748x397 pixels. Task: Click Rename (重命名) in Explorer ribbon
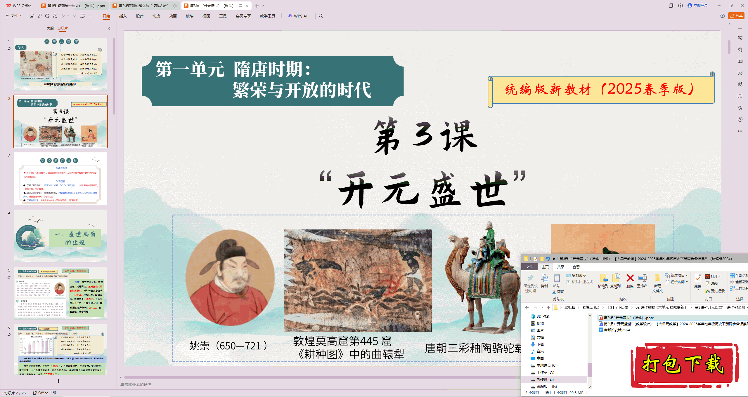point(642,281)
